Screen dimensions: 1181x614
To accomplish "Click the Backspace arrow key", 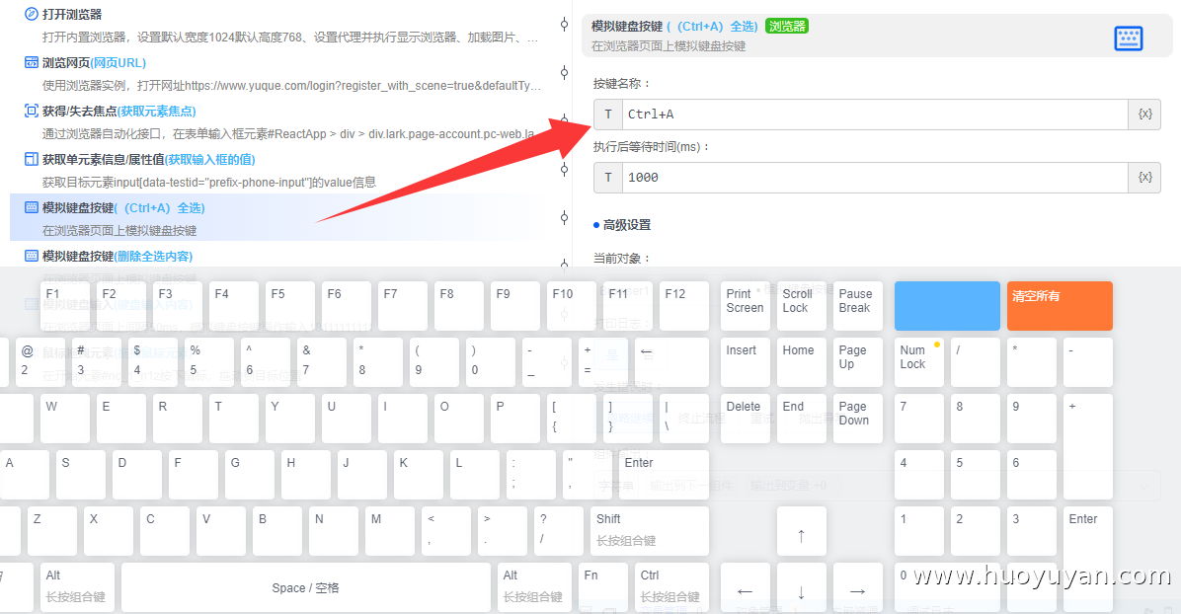I will [x=671, y=362].
